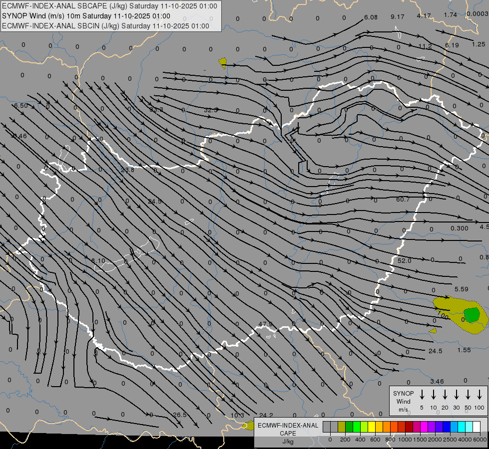Image resolution: width=489 pixels, height=449 pixels.
Task: Click the '1000' label on CAPE scale
Action: [405, 440]
